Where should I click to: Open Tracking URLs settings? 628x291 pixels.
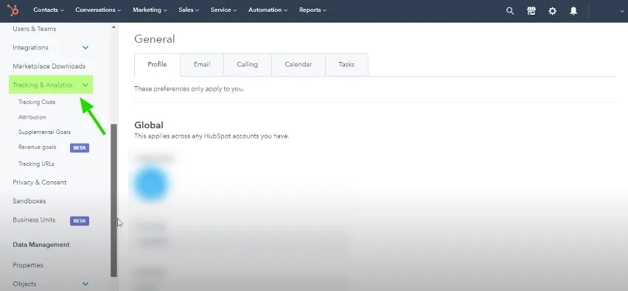[x=36, y=164]
